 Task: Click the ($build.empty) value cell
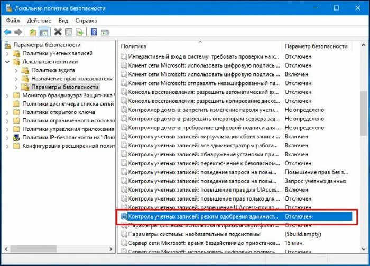pyautogui.click(x=303, y=234)
